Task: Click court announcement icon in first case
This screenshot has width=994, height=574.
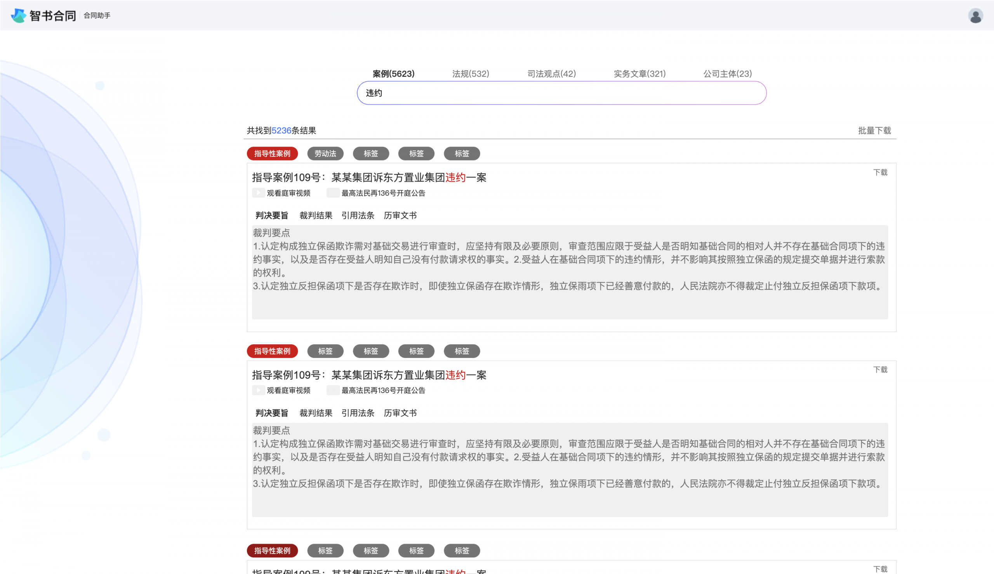Action: click(x=333, y=193)
